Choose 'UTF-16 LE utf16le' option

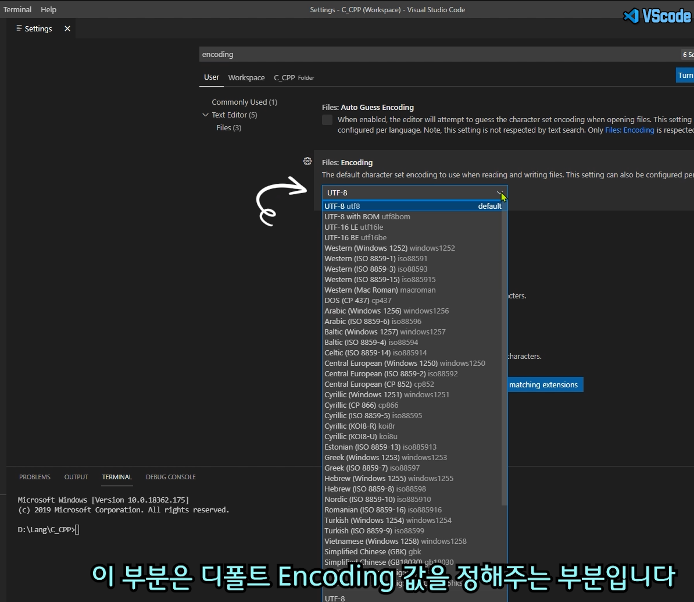413,227
